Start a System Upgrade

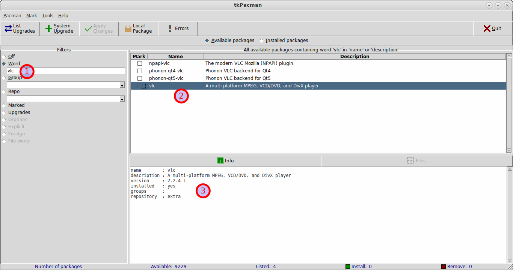pyautogui.click(x=59, y=28)
